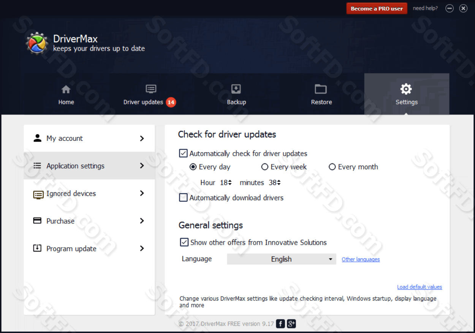The height and width of the screenshot is (333, 475).
Task: Select the Every week radio option
Action: tap(265, 167)
